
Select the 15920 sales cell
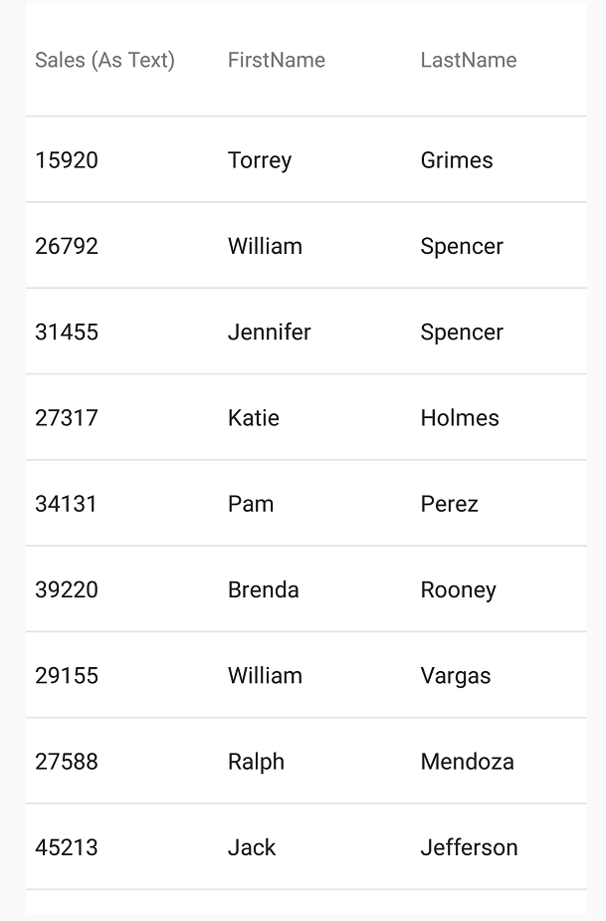click(67, 160)
